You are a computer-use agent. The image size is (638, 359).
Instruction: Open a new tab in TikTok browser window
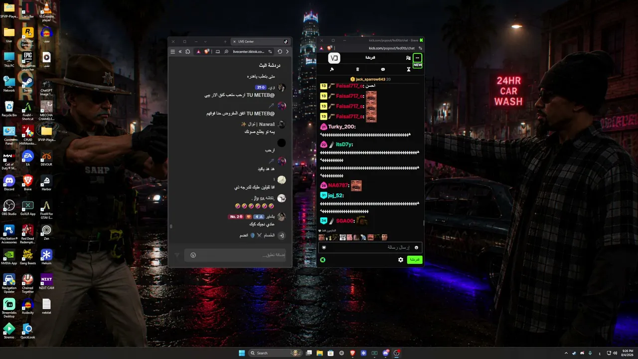tap(225, 41)
